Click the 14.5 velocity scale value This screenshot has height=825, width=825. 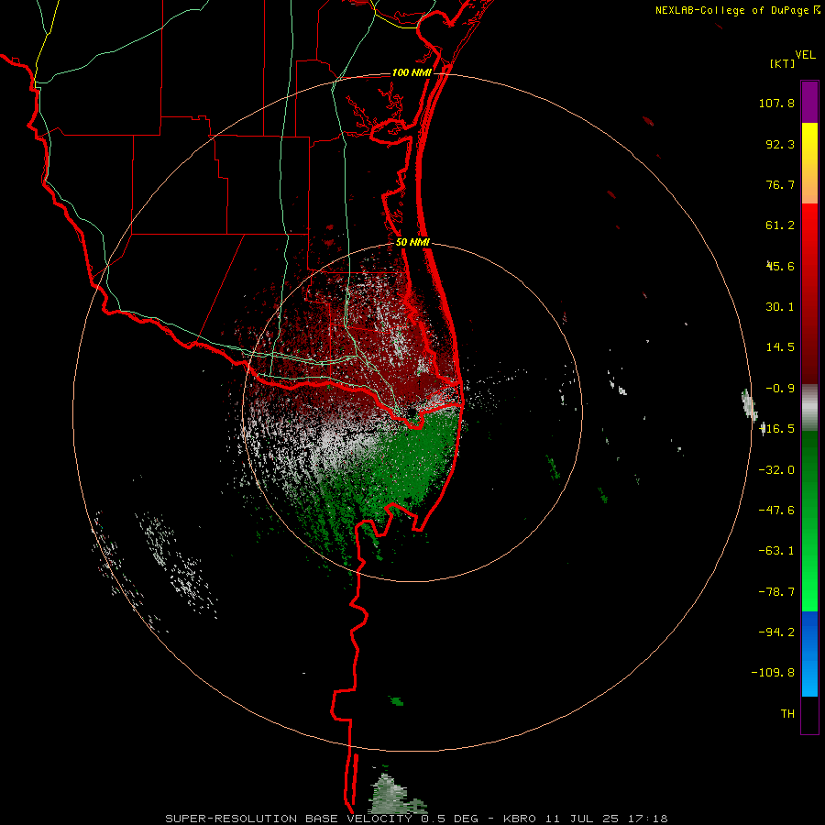click(x=780, y=347)
